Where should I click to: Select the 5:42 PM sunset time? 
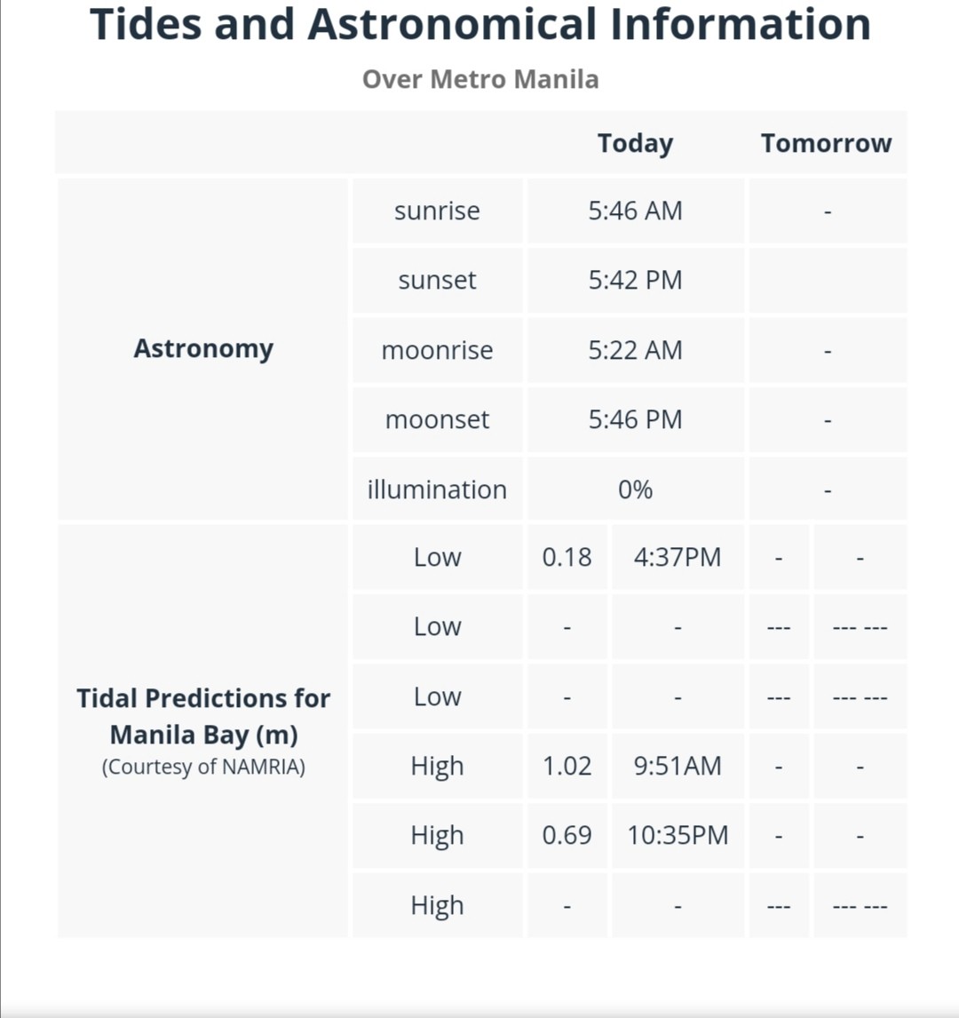pos(635,281)
